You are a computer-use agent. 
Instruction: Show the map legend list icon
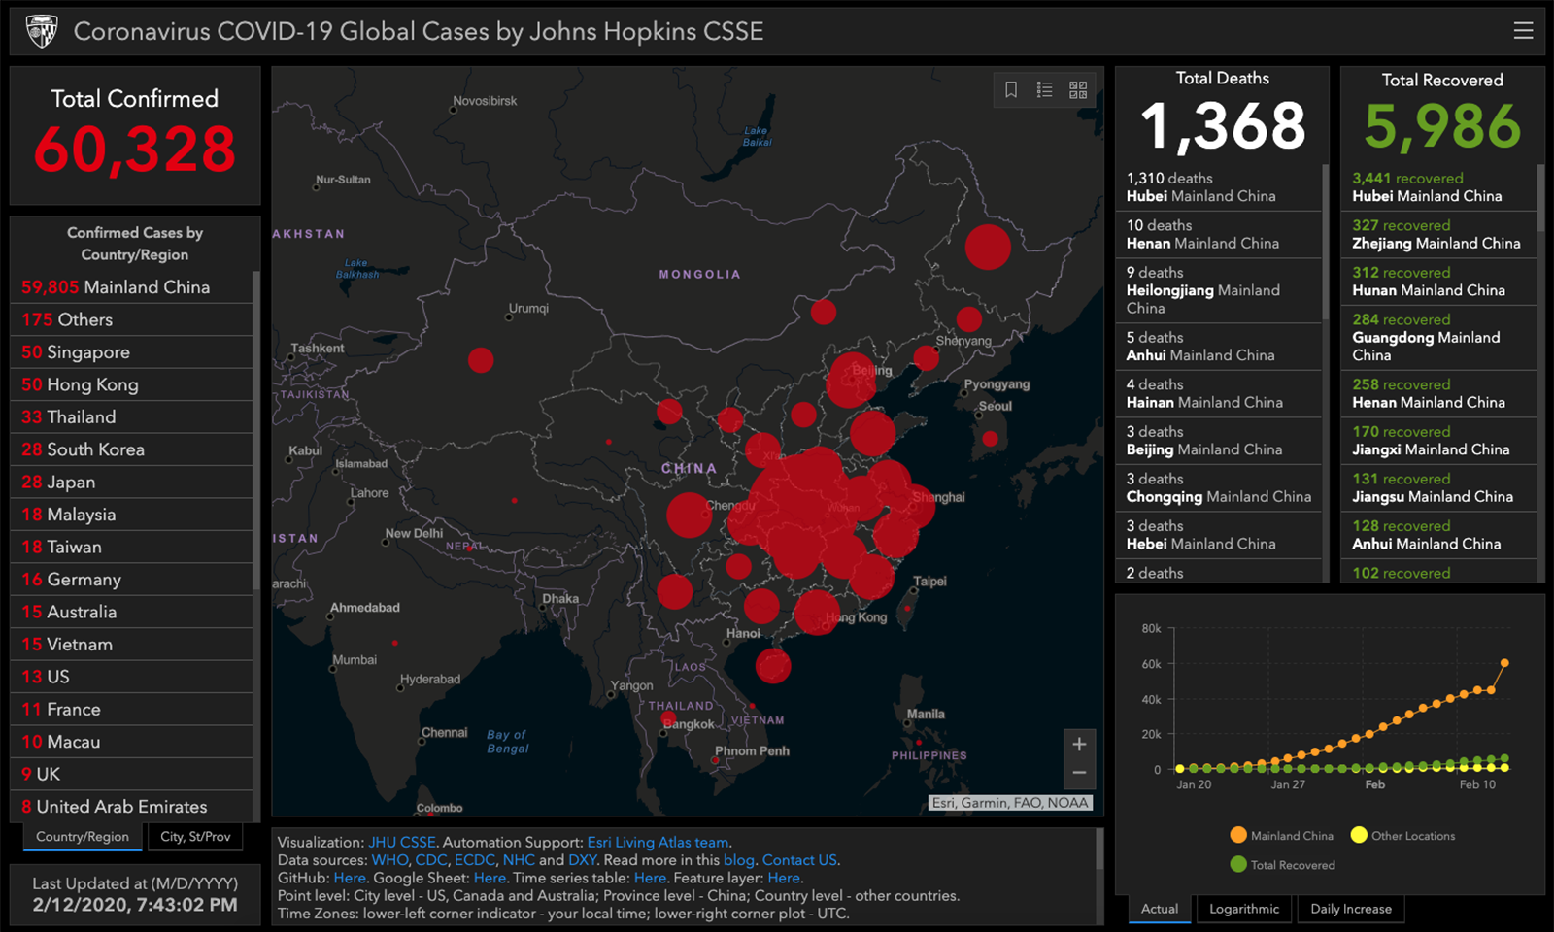(1045, 89)
